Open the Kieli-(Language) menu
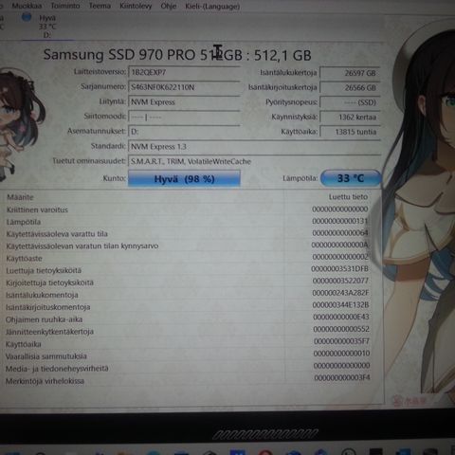 tap(212, 7)
